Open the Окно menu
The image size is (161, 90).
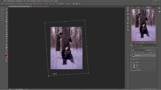coord(51,1)
